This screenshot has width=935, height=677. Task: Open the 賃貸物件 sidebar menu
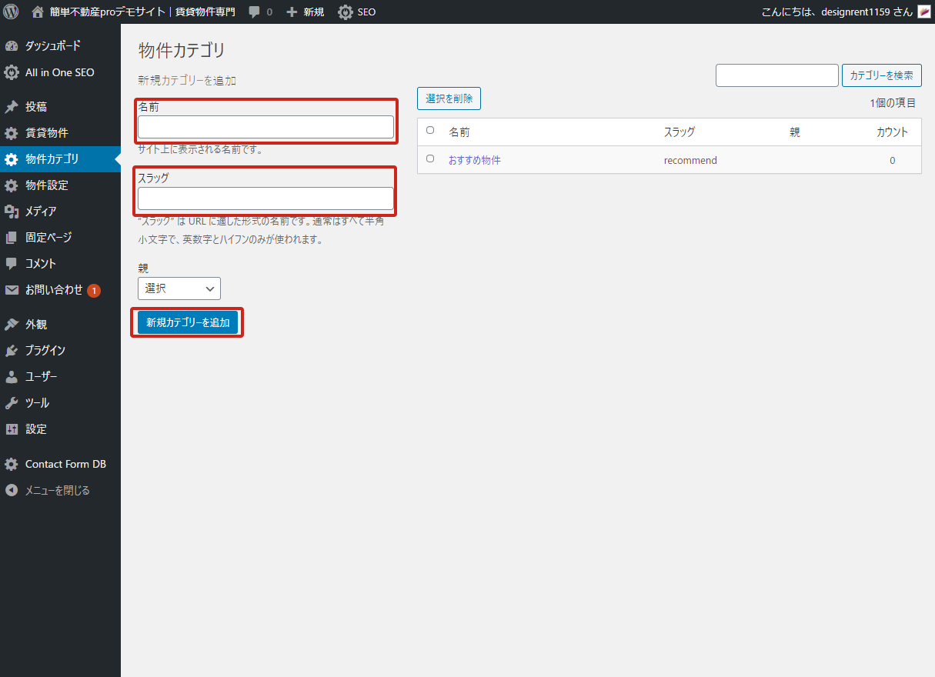(46, 133)
